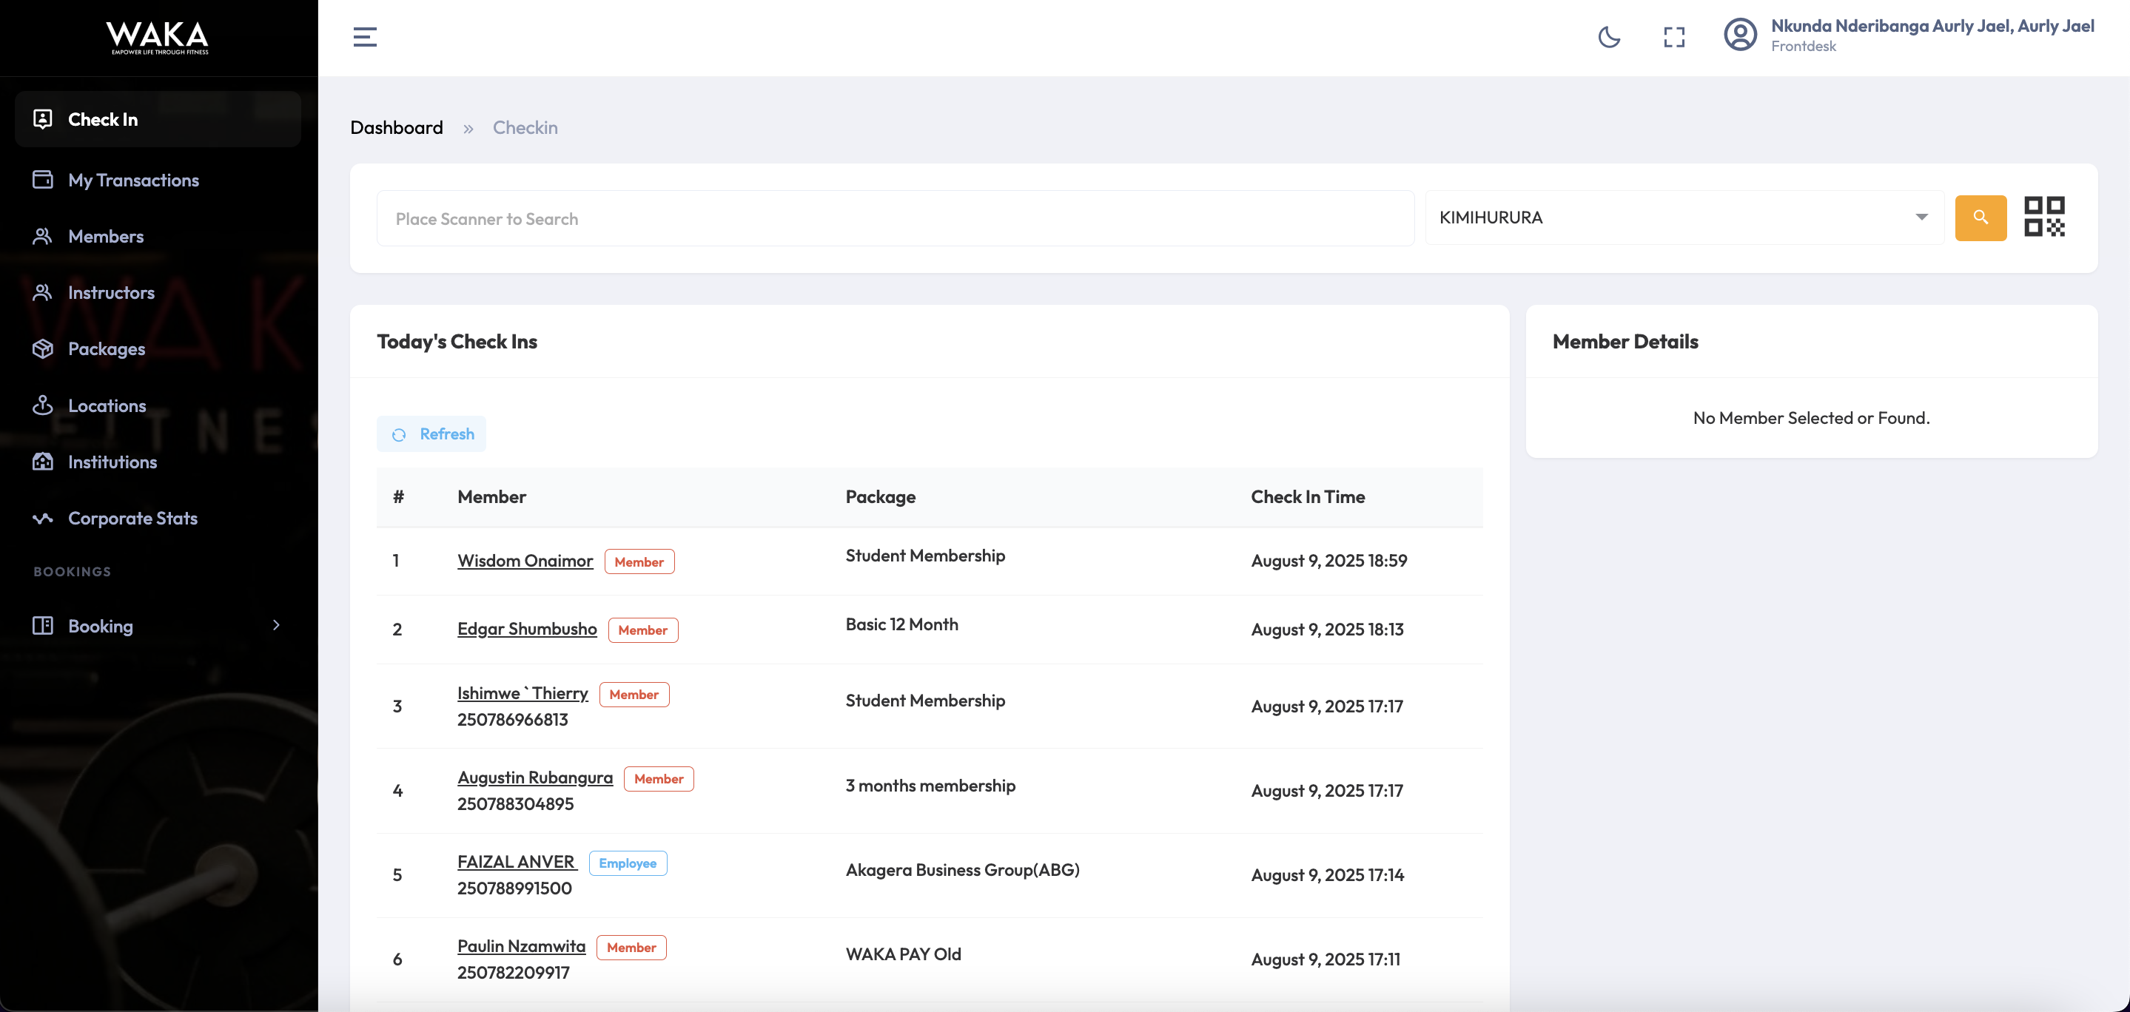2130x1012 pixels.
Task: Open Wisdom Onaimor's member link
Action: pyautogui.click(x=525, y=561)
